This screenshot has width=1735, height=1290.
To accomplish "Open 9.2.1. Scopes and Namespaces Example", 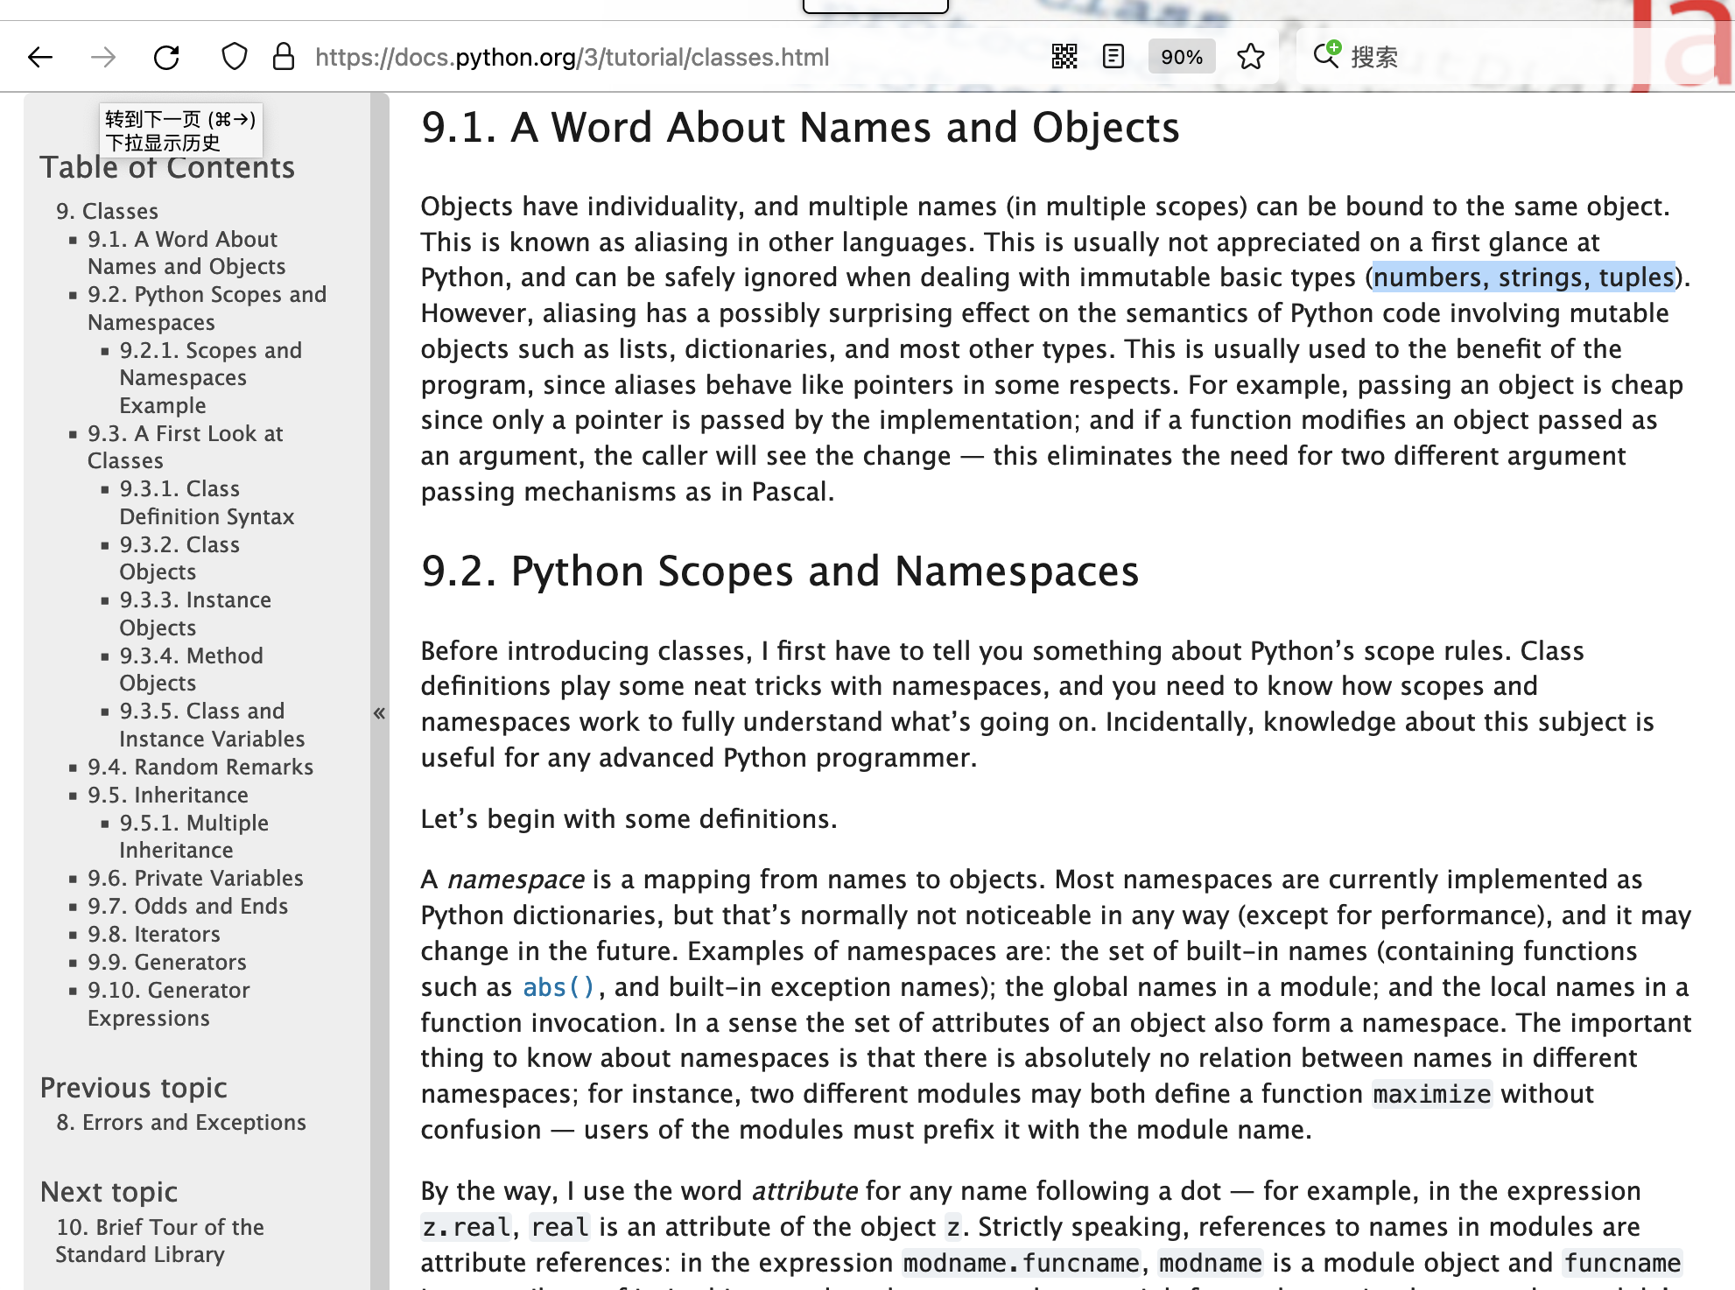I will 210,377.
